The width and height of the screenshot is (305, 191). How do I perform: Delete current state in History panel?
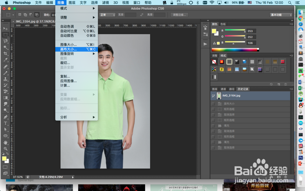(285, 177)
